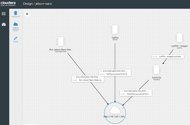This screenshot has width=190, height=125.
Task: Select the TailFile processor node
Action: point(115,30)
